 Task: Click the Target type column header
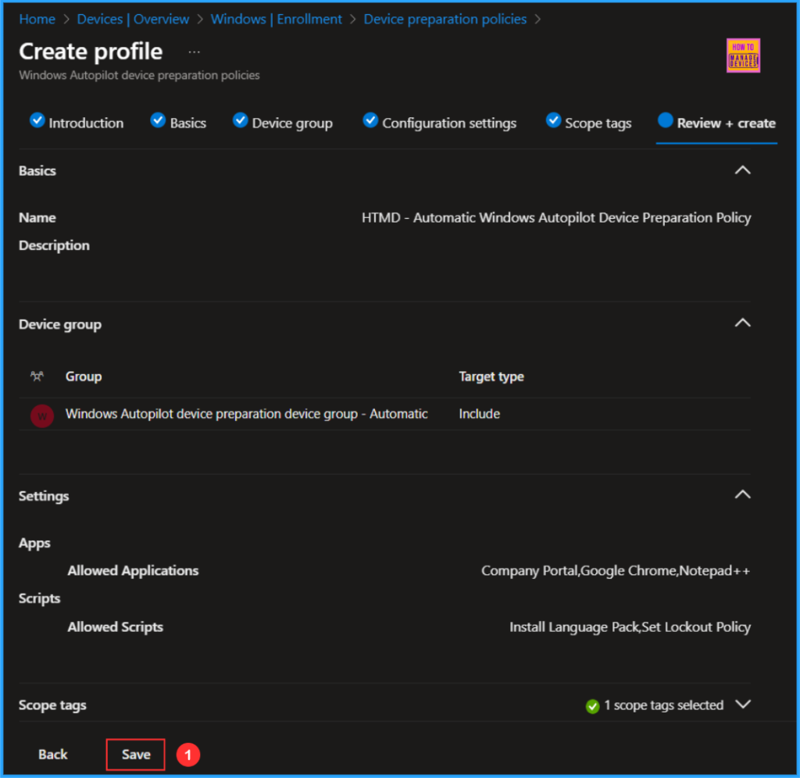[x=491, y=377]
